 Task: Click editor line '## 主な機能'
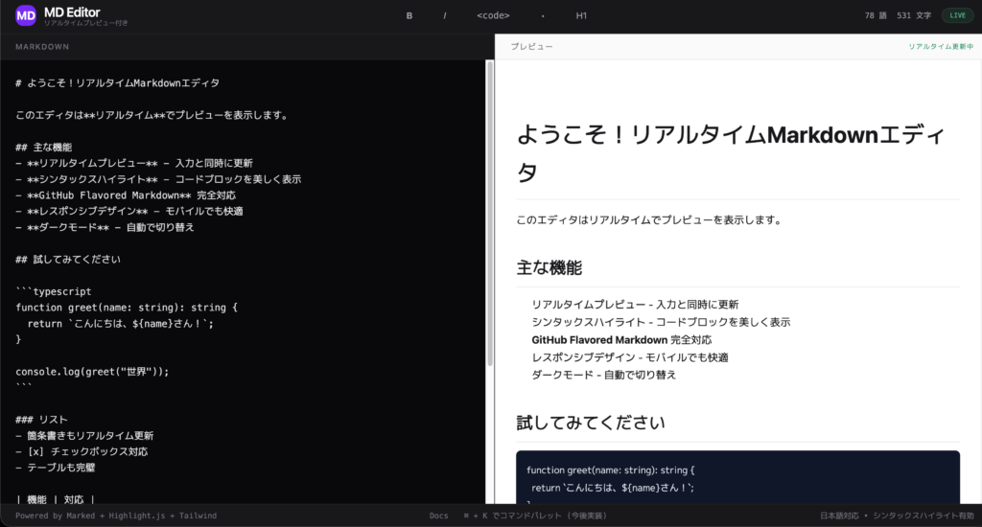44,148
